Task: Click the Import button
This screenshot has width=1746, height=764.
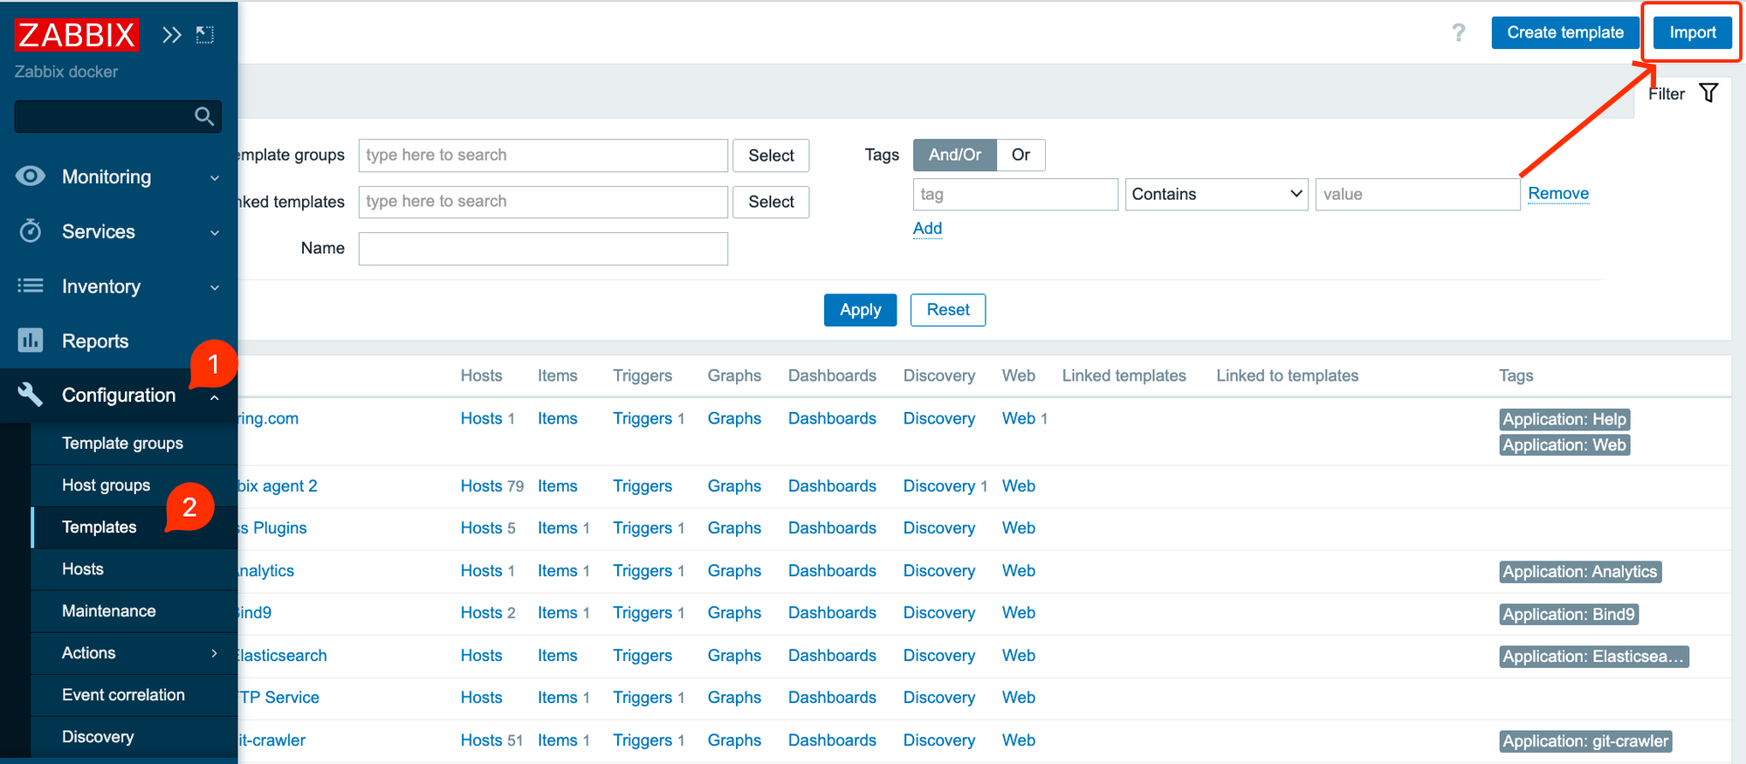Action: 1692,33
